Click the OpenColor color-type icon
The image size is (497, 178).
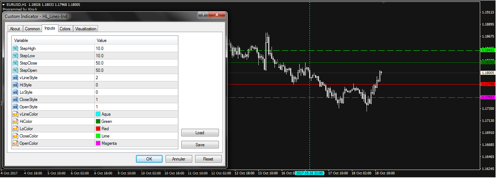click(15, 143)
